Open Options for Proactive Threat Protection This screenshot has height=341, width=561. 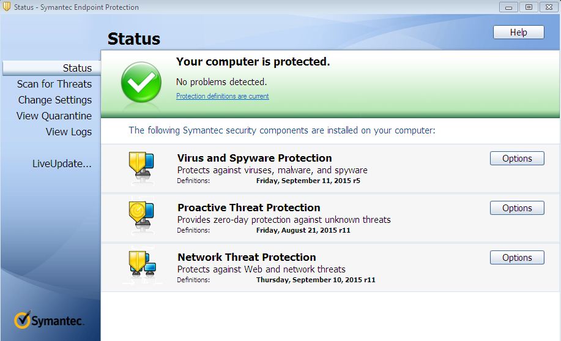pyautogui.click(x=517, y=208)
